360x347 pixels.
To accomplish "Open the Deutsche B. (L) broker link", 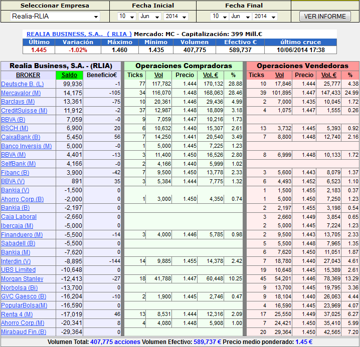I will click(22, 84).
